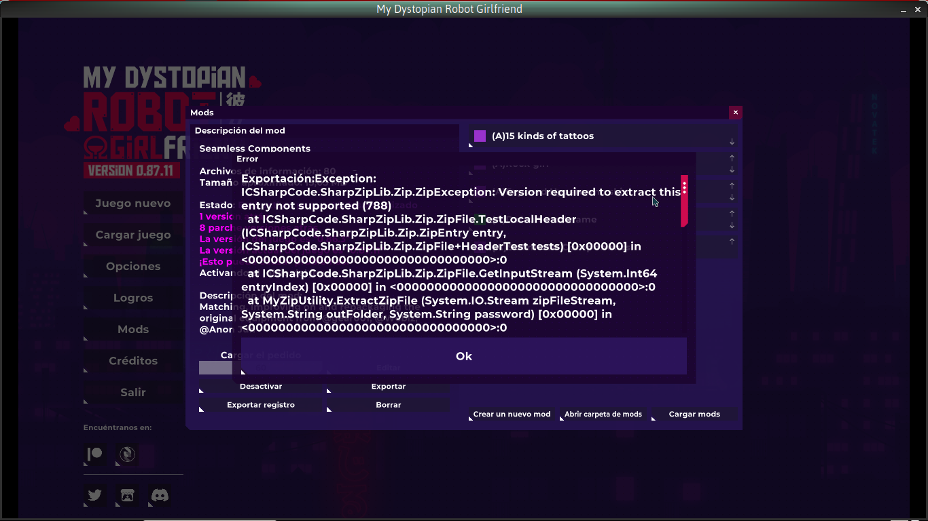
Task: Click the 'Seamless Components' mod name
Action: pos(255,149)
